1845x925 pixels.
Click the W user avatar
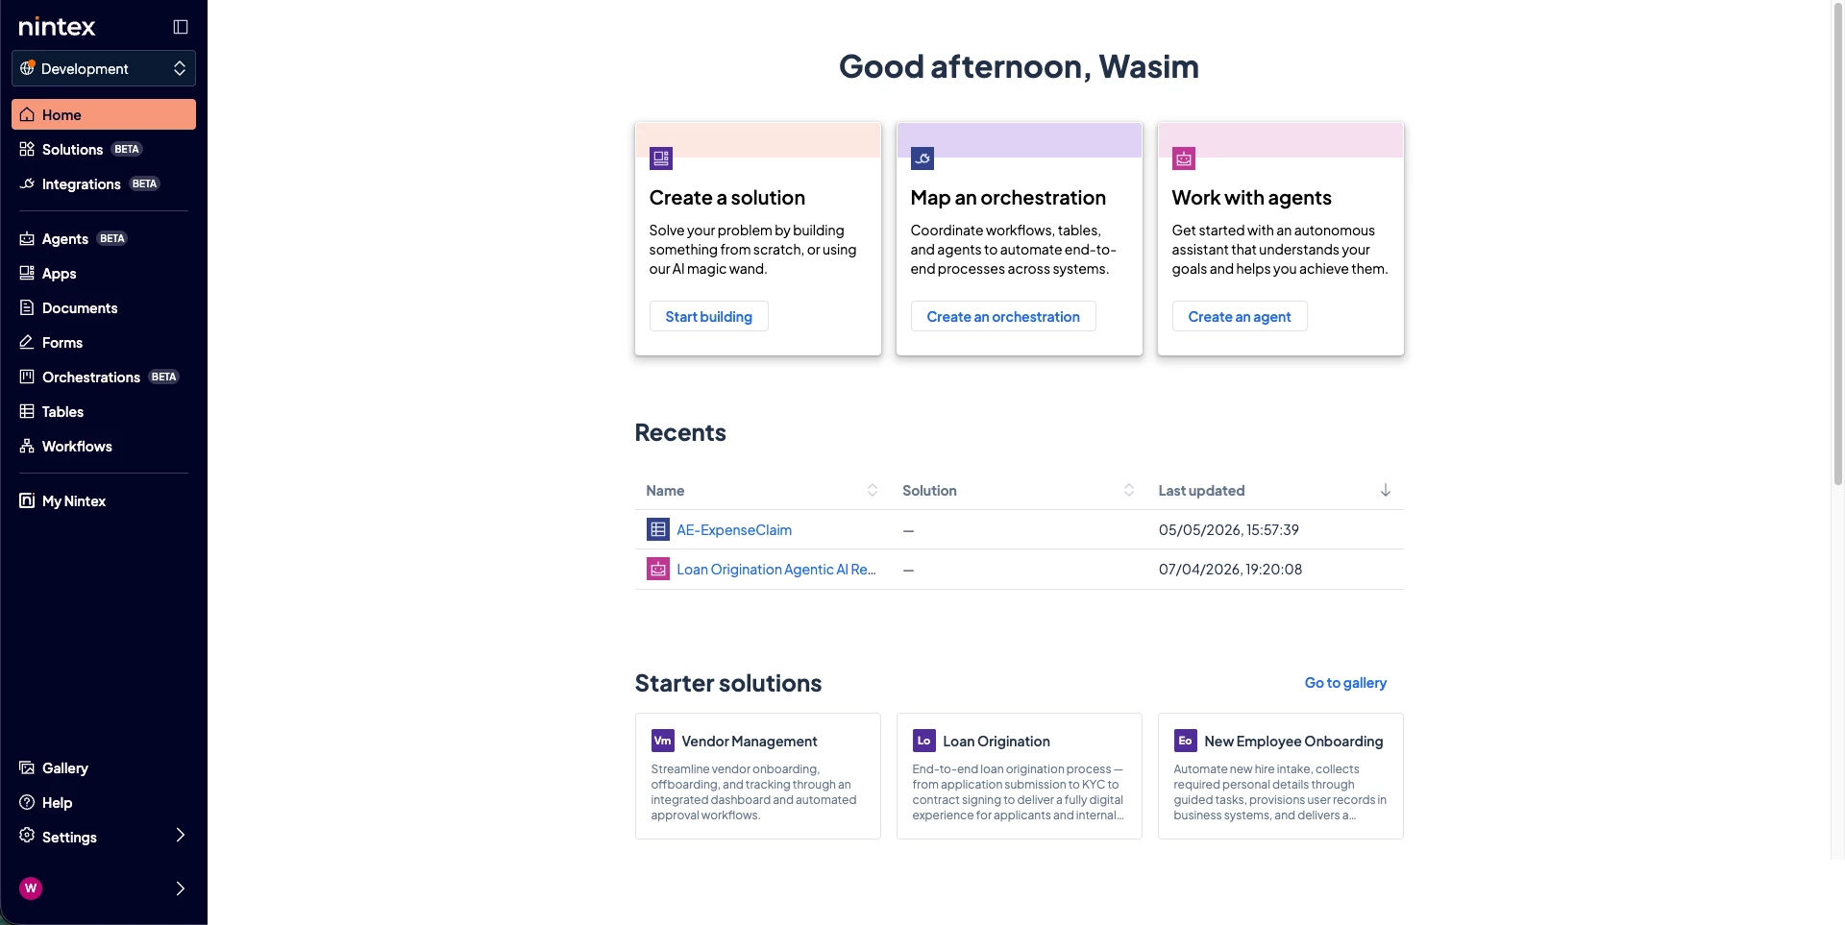tap(31, 888)
